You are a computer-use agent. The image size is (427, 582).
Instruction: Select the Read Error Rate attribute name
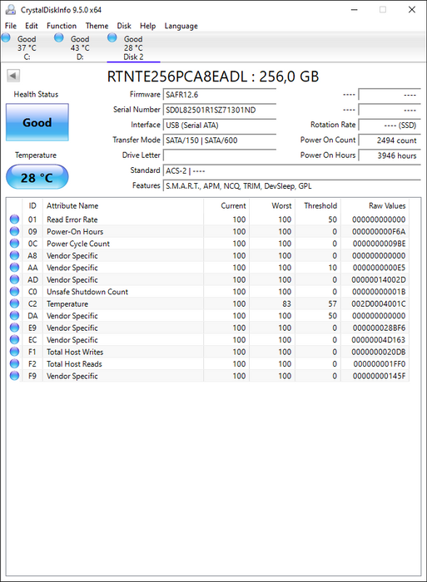pyautogui.click(x=72, y=219)
